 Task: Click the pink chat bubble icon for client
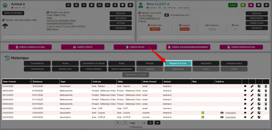[251, 5]
